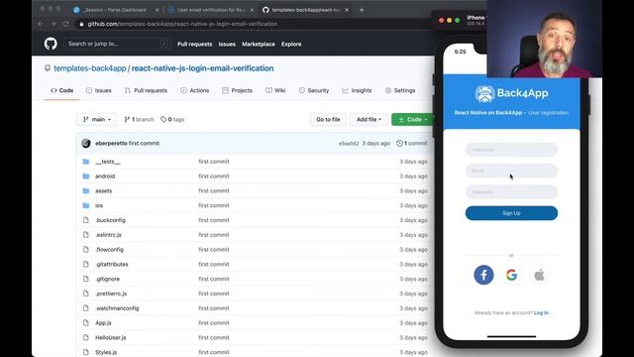634x357 pixels.
Task: Open the .prettierrc.js file
Action: pyautogui.click(x=111, y=294)
